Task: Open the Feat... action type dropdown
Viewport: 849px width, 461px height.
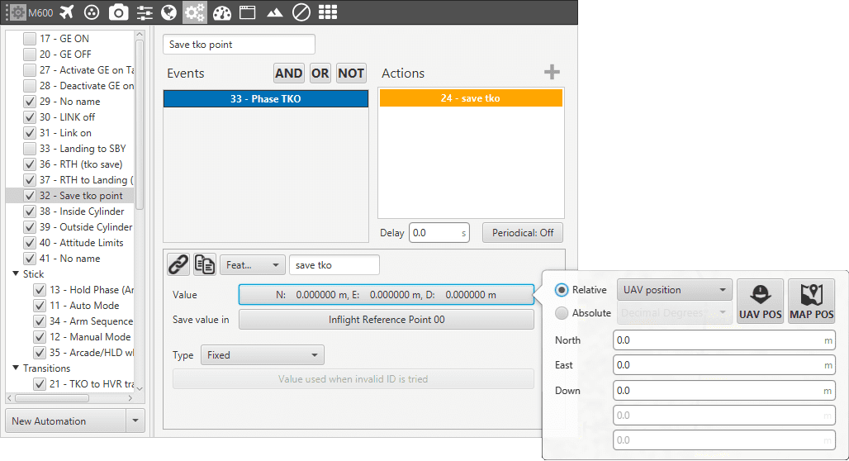Action: pyautogui.click(x=252, y=265)
